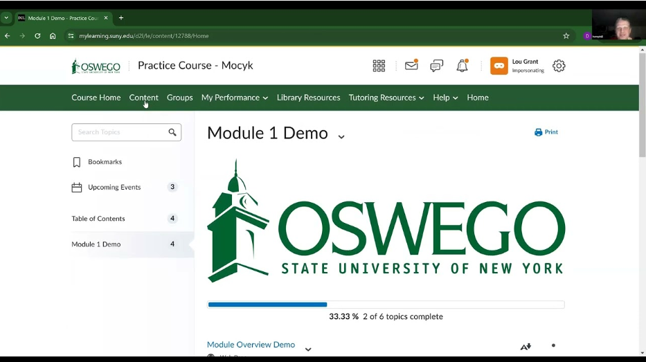Open the Module Overview Demo link

coord(251,345)
